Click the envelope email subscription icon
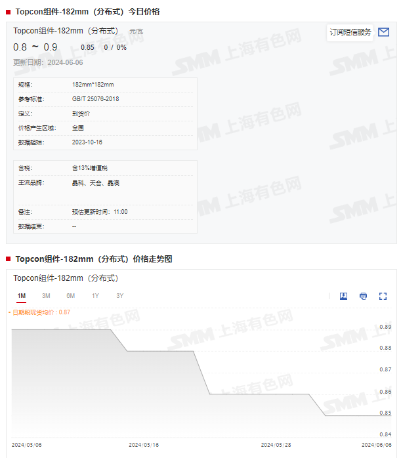This screenshot has width=401, height=458. click(x=383, y=32)
